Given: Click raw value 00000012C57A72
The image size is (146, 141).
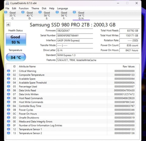Looking at the screenshot, I should point(124,94).
